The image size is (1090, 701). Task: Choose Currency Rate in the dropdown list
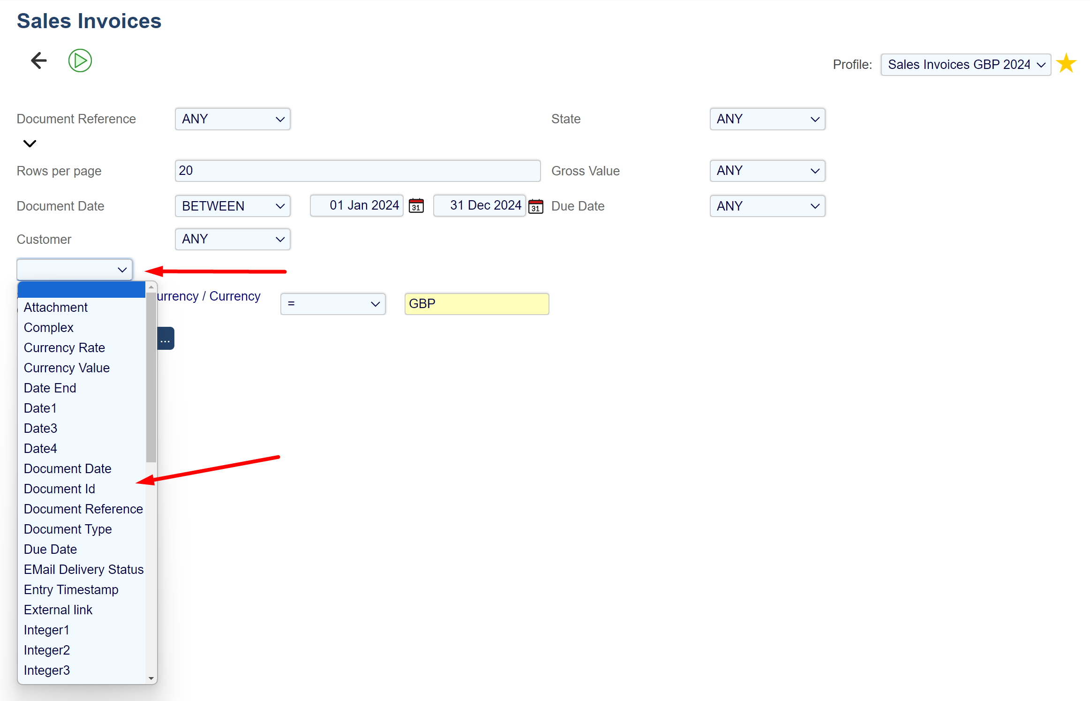pos(64,347)
